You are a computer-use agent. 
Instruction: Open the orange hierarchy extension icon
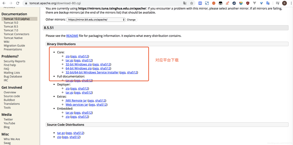(227, 3)
